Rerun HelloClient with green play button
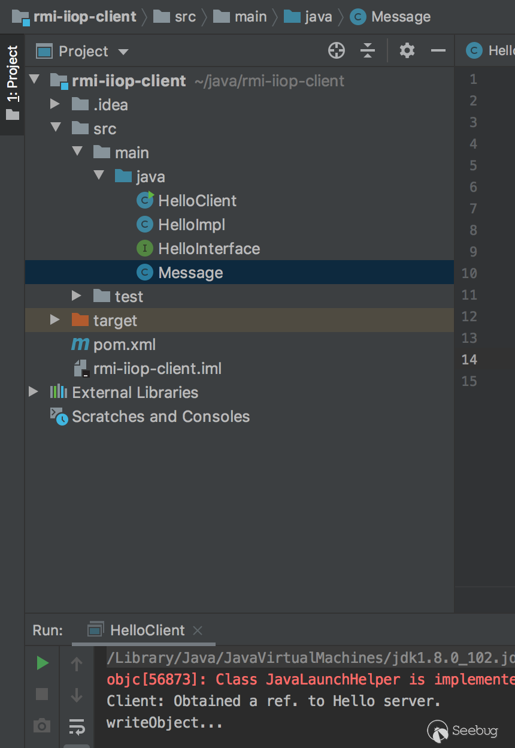Image resolution: width=515 pixels, height=748 pixels. (42, 663)
